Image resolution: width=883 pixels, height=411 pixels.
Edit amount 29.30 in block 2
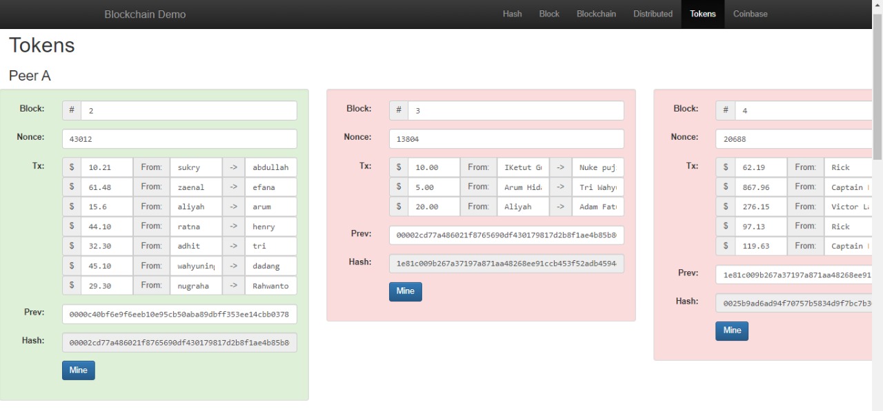pyautogui.click(x=107, y=286)
